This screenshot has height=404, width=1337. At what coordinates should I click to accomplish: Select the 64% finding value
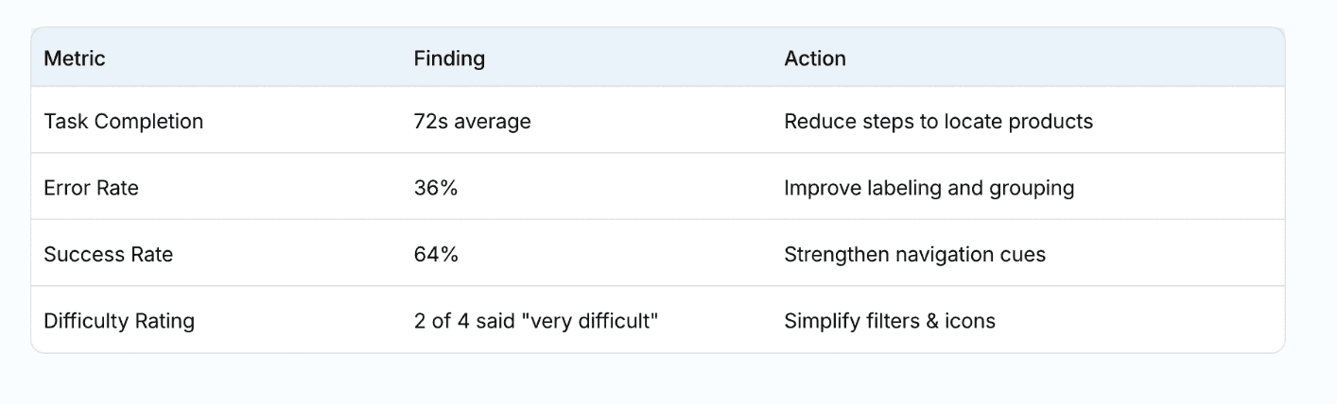(x=436, y=255)
